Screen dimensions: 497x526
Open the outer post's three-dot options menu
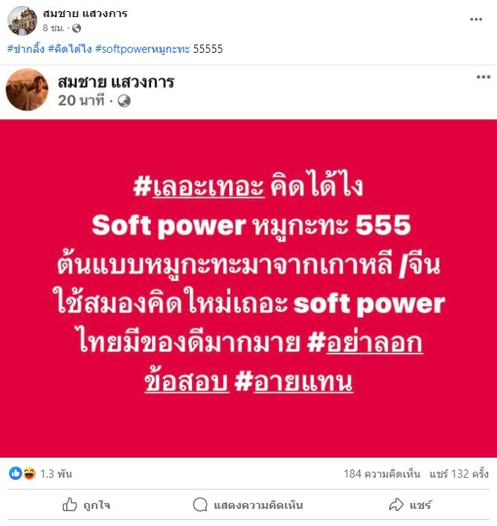476,19
